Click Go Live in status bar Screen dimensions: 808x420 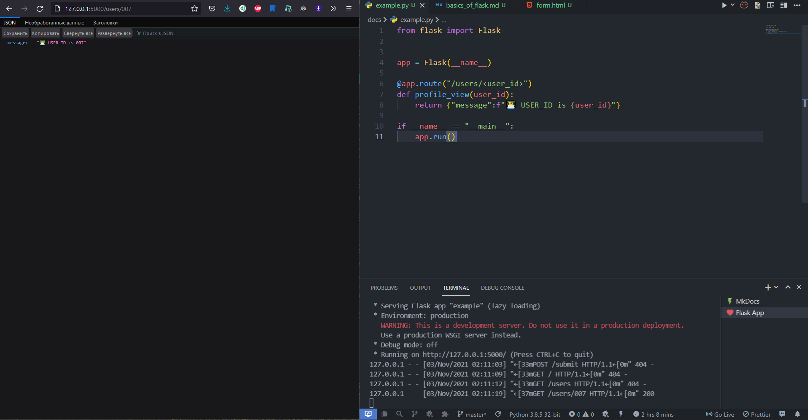720,415
